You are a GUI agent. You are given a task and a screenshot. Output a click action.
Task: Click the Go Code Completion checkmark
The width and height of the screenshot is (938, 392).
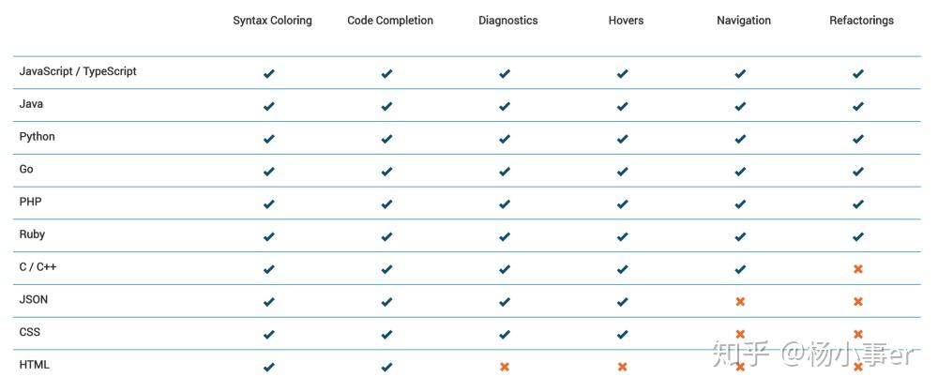click(386, 172)
